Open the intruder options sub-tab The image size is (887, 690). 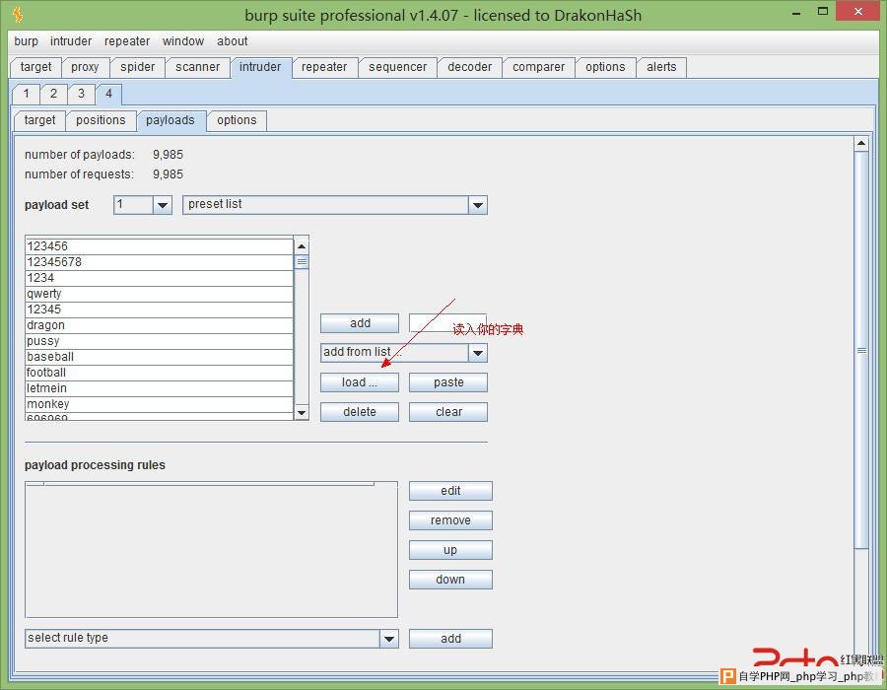tap(237, 120)
